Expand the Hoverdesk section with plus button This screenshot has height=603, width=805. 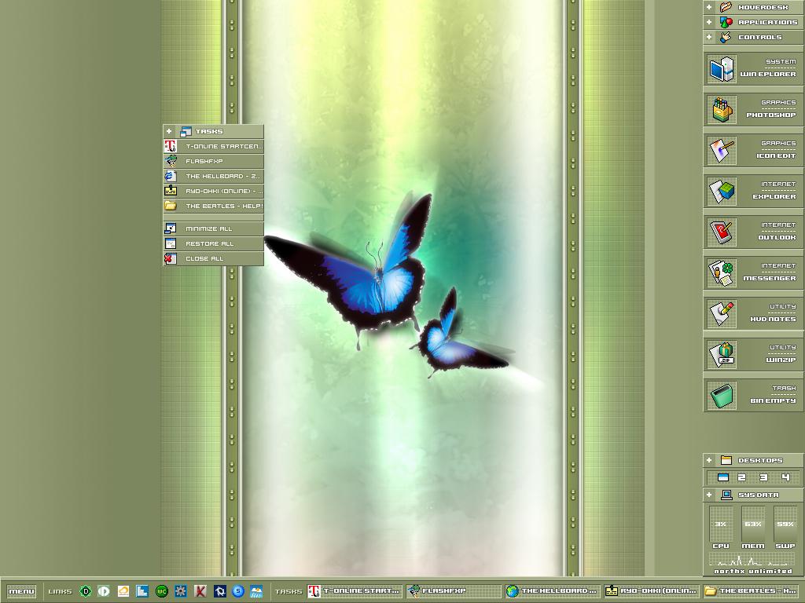click(709, 7)
